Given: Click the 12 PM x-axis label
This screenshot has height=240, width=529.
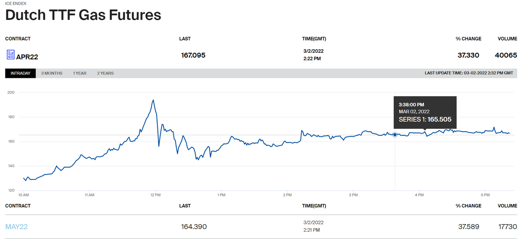Looking at the screenshot, I should coord(155,195).
